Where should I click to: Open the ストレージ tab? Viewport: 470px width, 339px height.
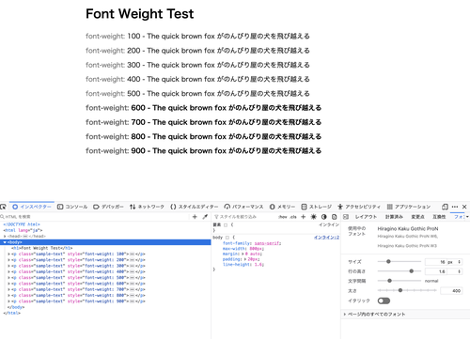click(x=316, y=207)
